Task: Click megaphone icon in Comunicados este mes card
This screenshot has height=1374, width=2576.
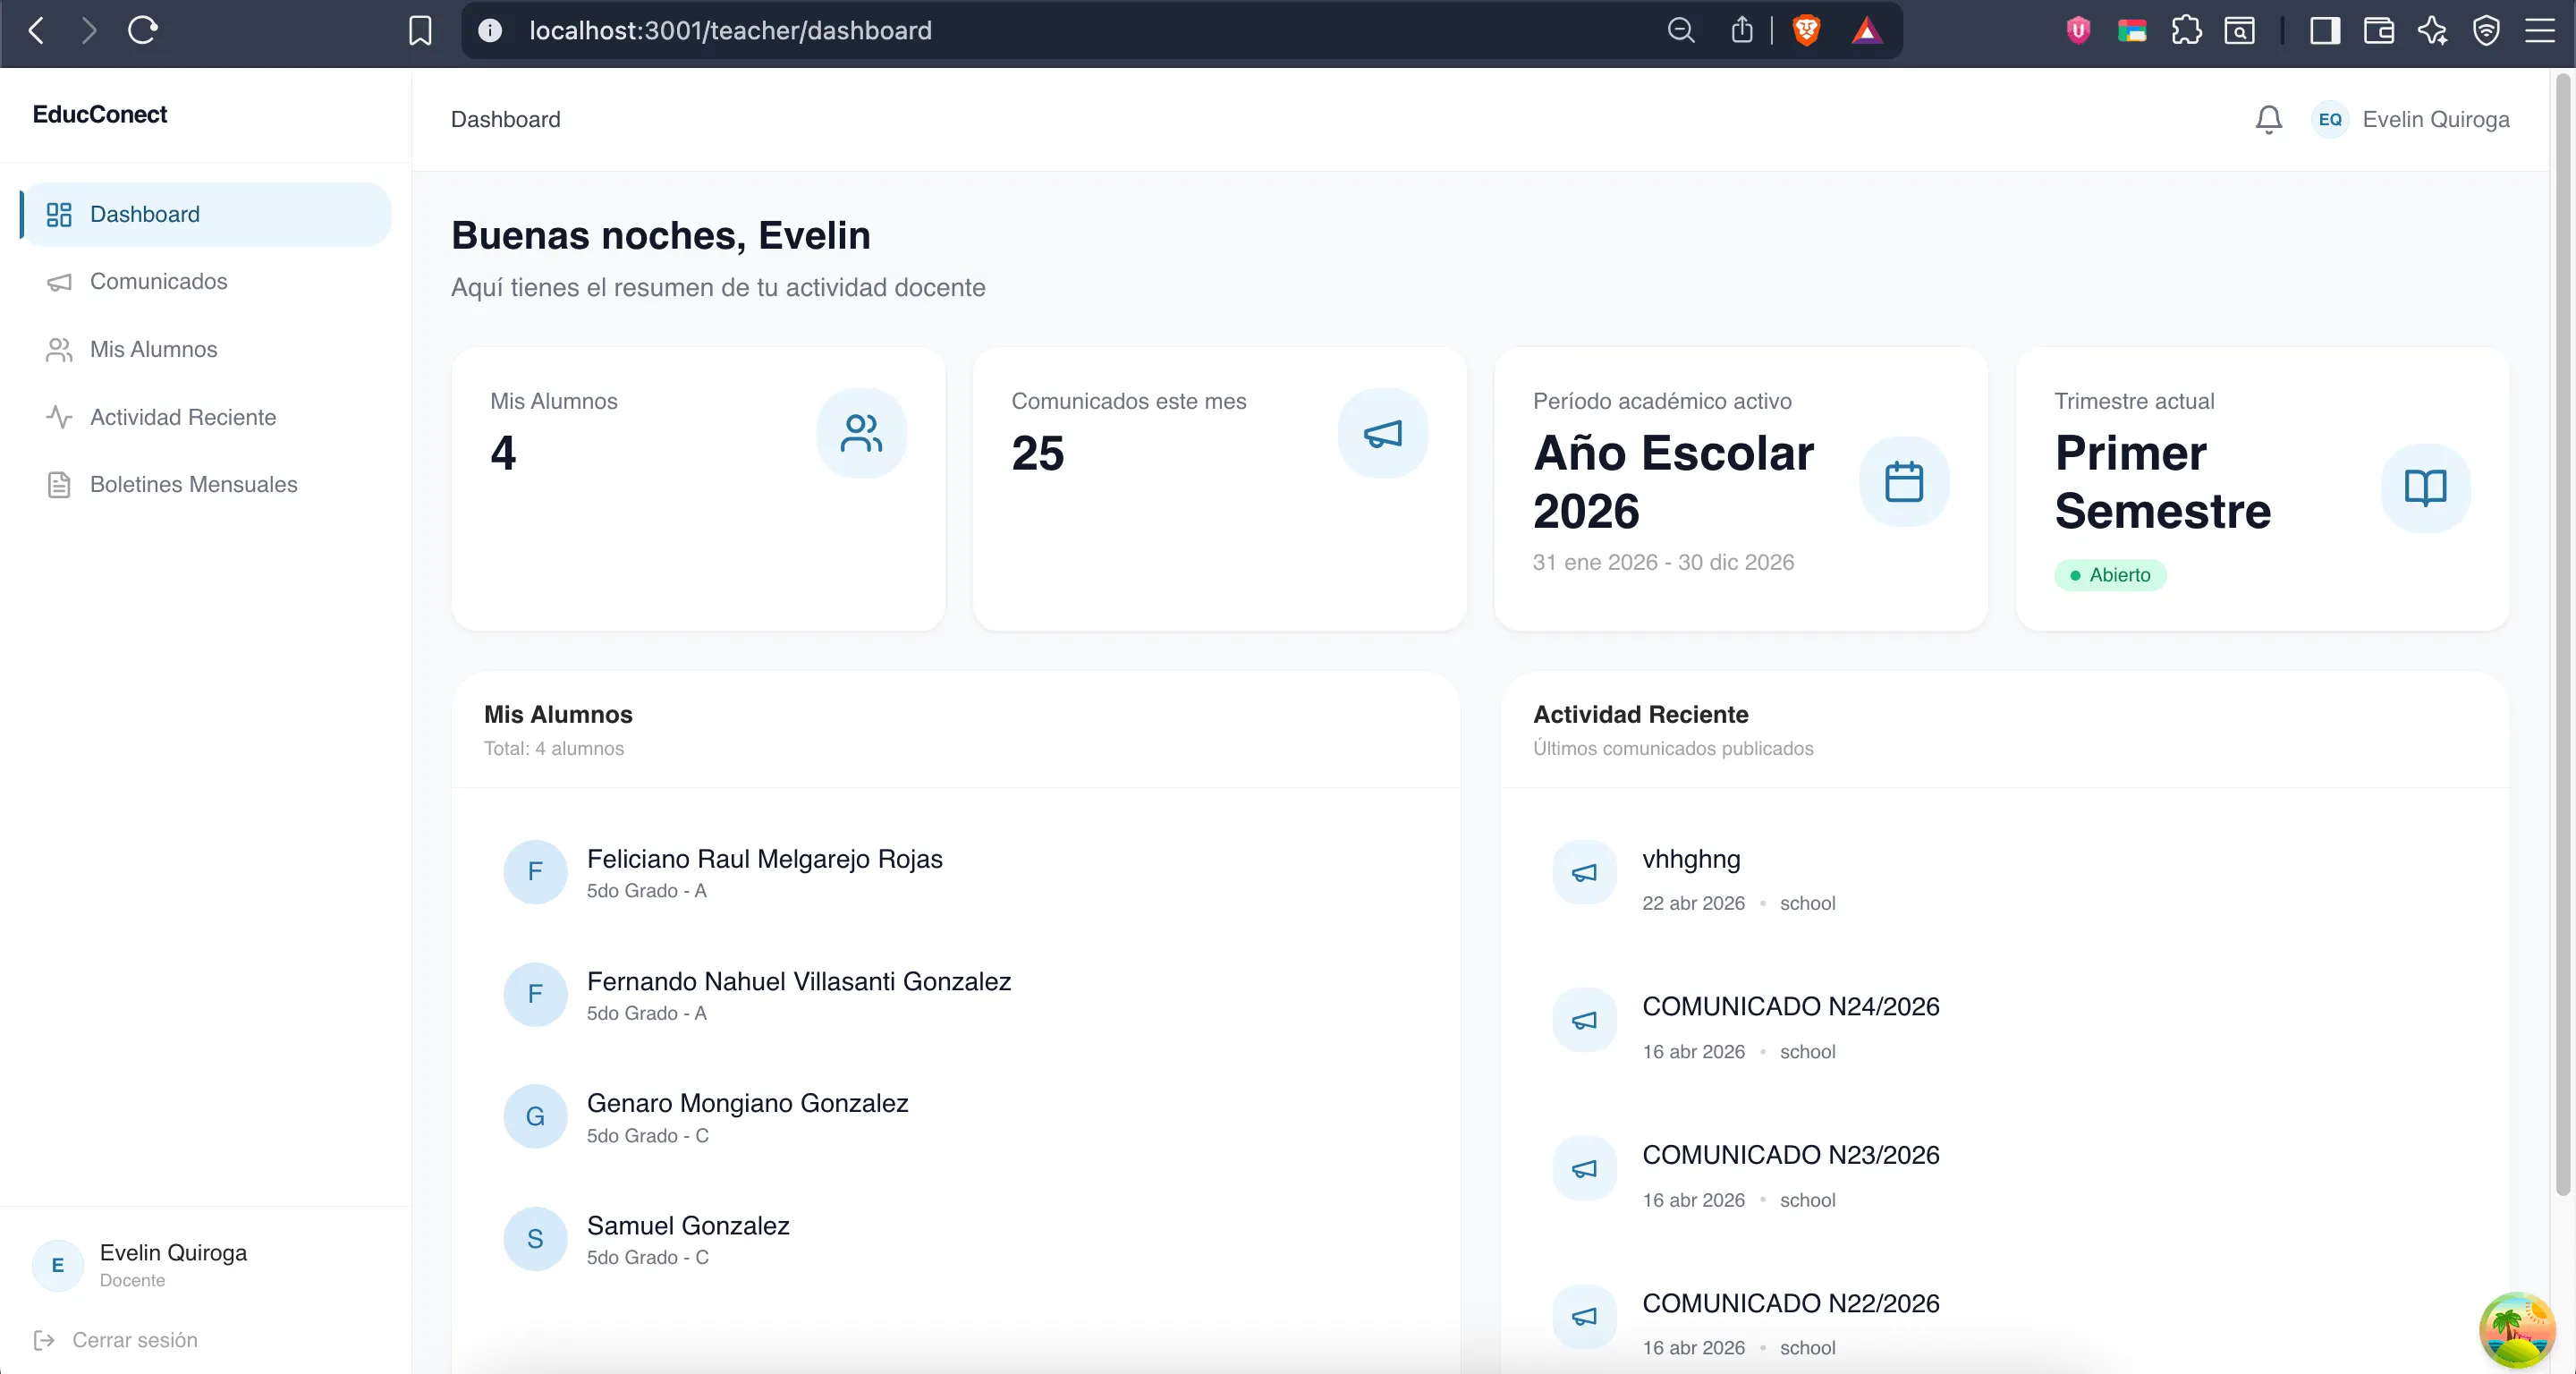Action: (1382, 433)
